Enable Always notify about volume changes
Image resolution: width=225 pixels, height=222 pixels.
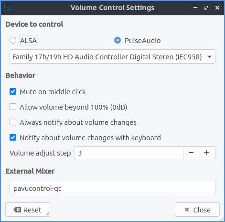13,122
